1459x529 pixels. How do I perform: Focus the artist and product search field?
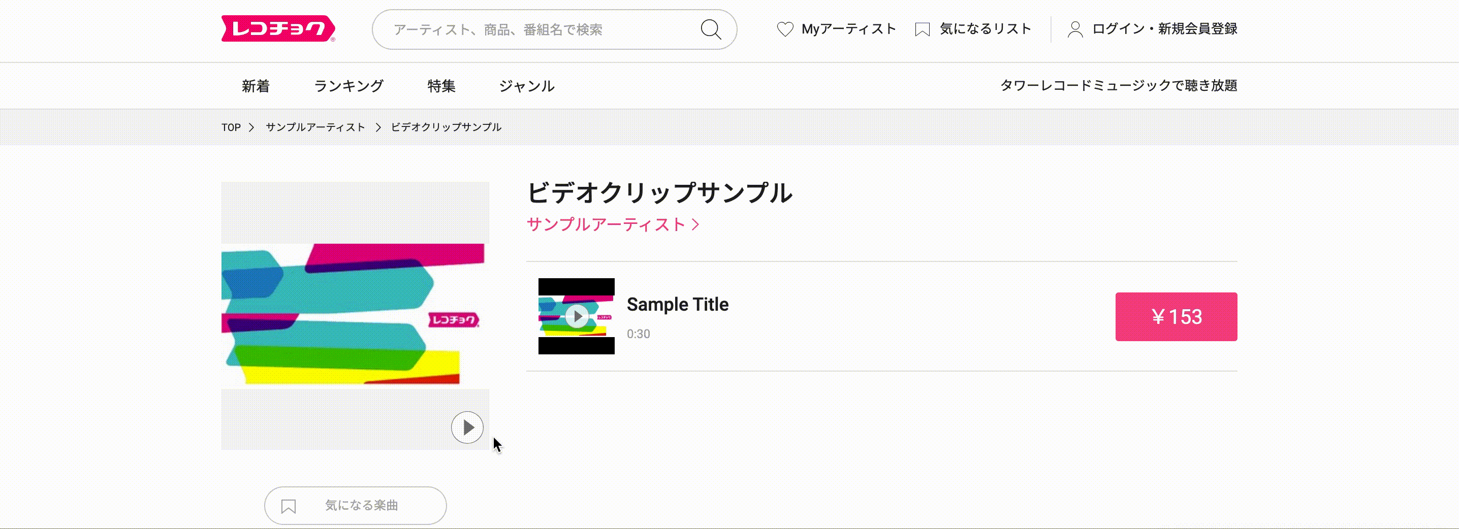[x=538, y=29]
